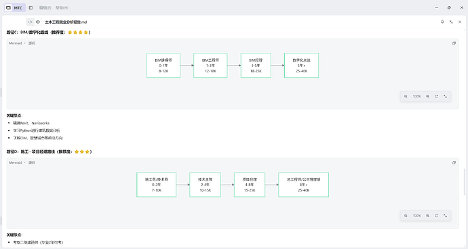Click the pin icon in file header
The width and height of the screenshot is (468, 249).
[x=442, y=22]
